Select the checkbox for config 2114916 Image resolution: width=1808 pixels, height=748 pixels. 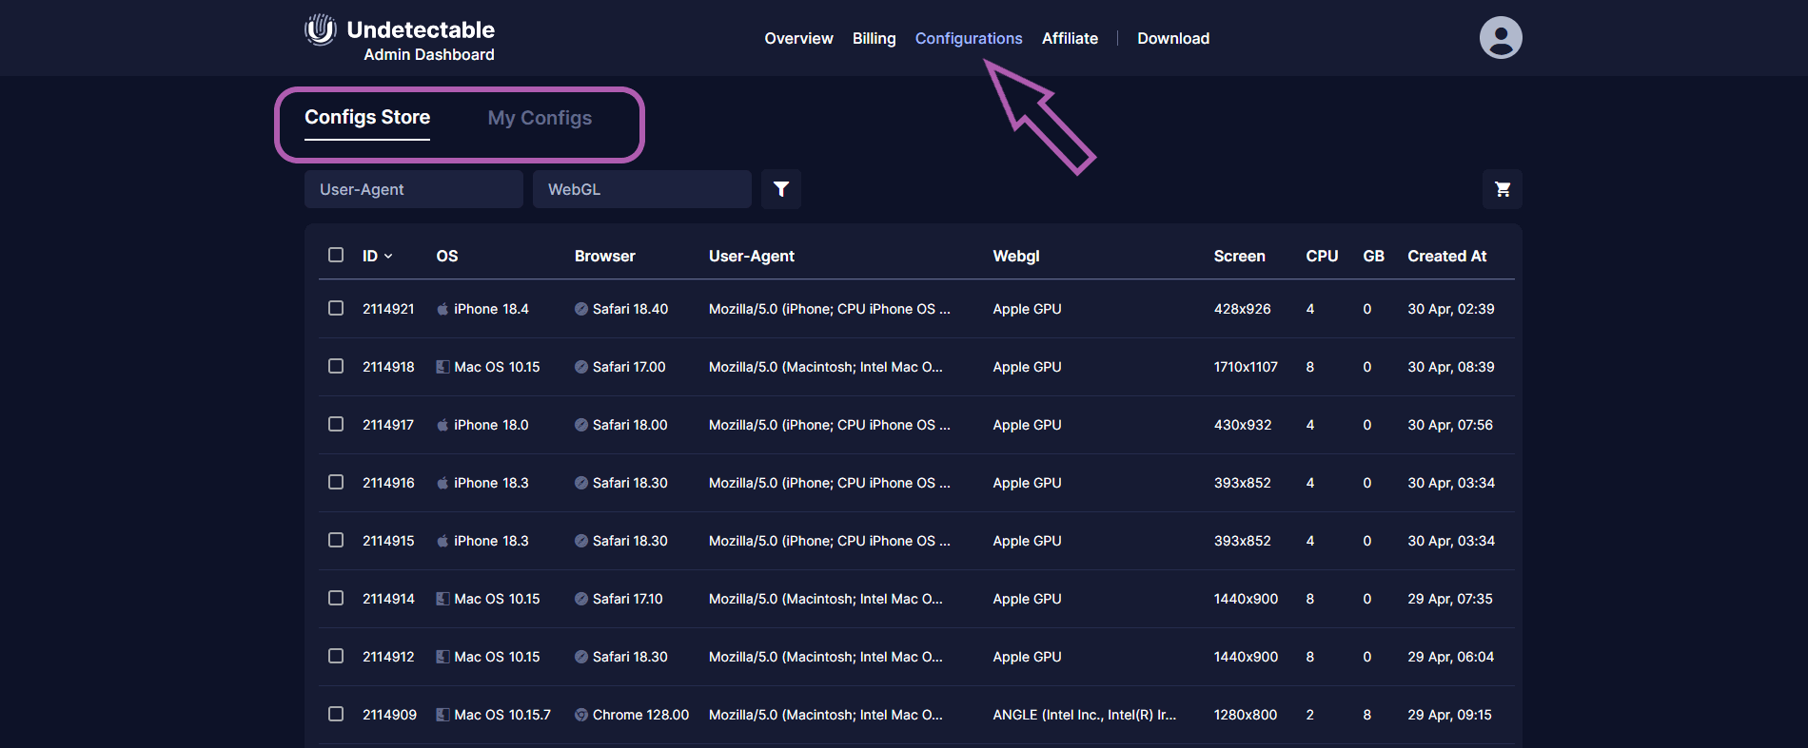pyautogui.click(x=336, y=482)
